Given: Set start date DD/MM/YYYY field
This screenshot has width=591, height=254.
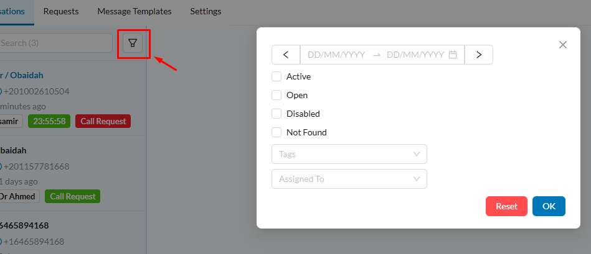Looking at the screenshot, I should pyautogui.click(x=336, y=55).
